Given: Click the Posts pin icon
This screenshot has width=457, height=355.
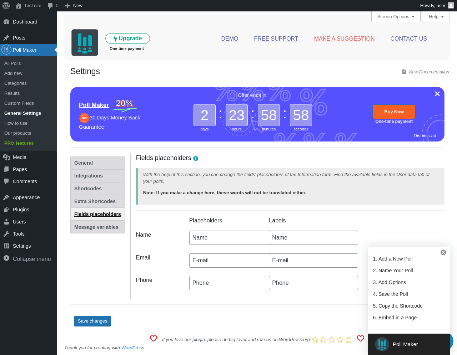Looking at the screenshot, I should click(6, 38).
